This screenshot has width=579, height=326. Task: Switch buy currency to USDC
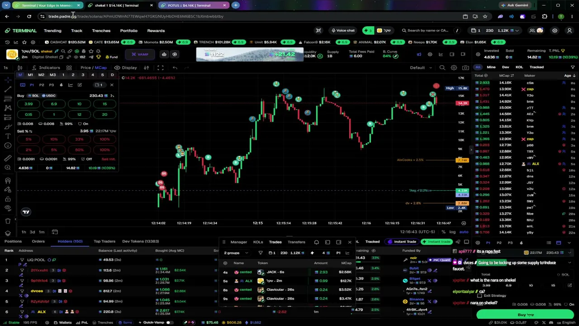pos(48,96)
